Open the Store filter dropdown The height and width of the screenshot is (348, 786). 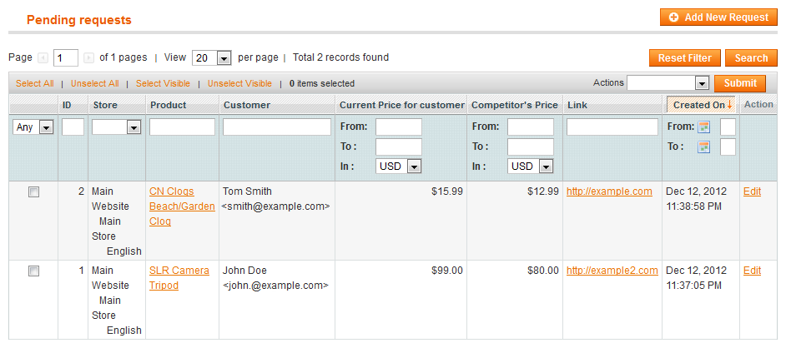tap(116, 127)
